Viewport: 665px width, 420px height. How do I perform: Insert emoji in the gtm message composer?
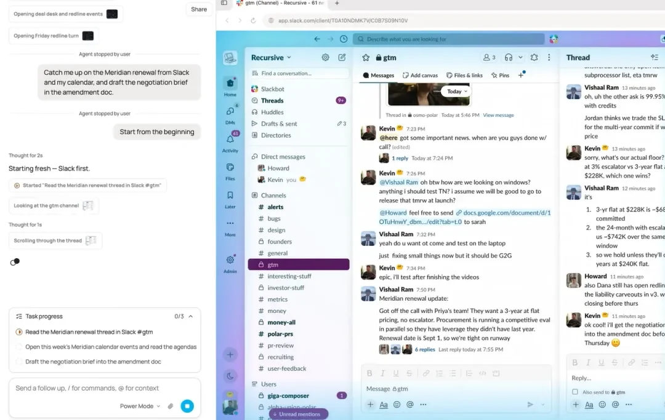tap(397, 405)
